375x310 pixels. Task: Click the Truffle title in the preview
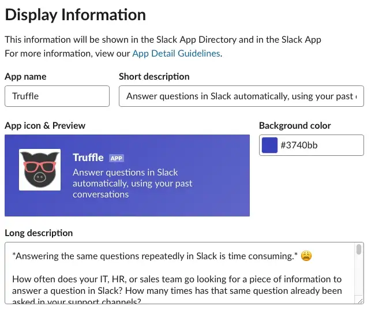coord(88,158)
